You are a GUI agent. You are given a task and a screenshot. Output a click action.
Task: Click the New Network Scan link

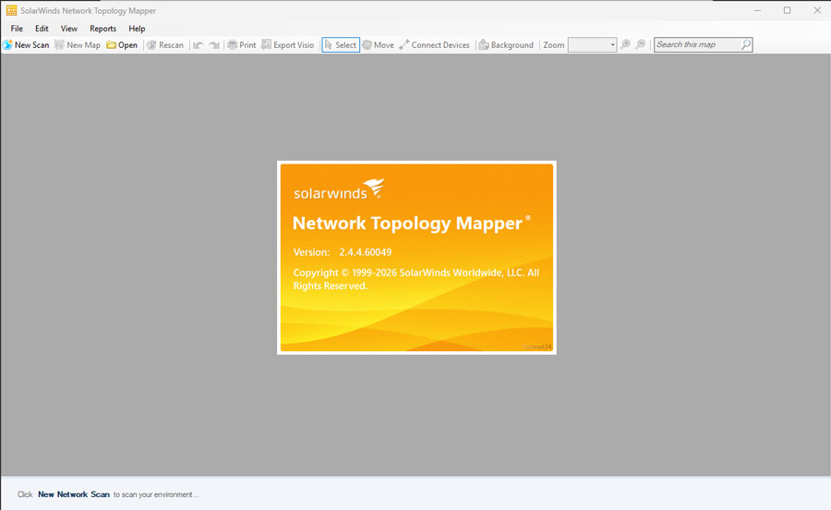coord(74,494)
